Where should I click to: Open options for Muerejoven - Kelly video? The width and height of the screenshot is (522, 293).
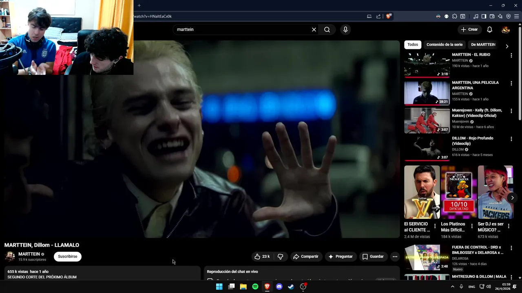tap(511, 111)
